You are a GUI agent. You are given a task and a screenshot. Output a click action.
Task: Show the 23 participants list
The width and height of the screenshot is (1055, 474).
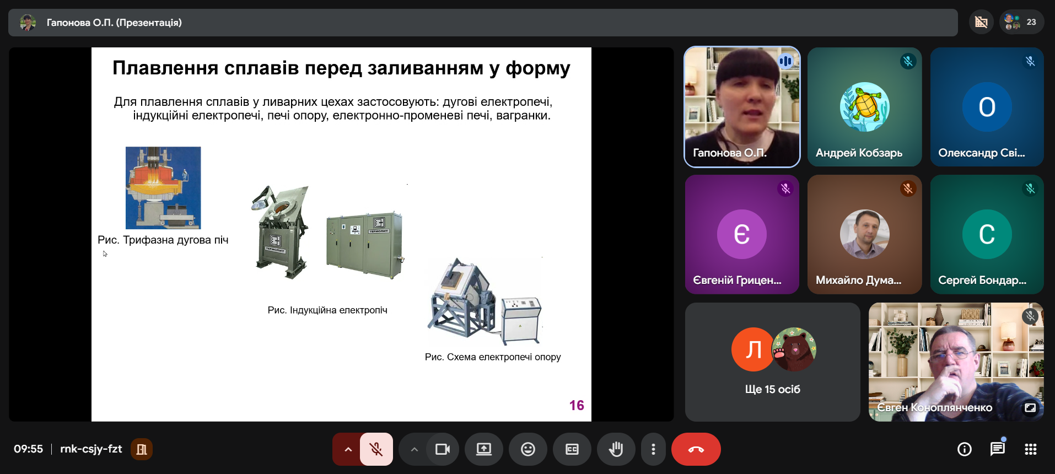[x=1021, y=22]
